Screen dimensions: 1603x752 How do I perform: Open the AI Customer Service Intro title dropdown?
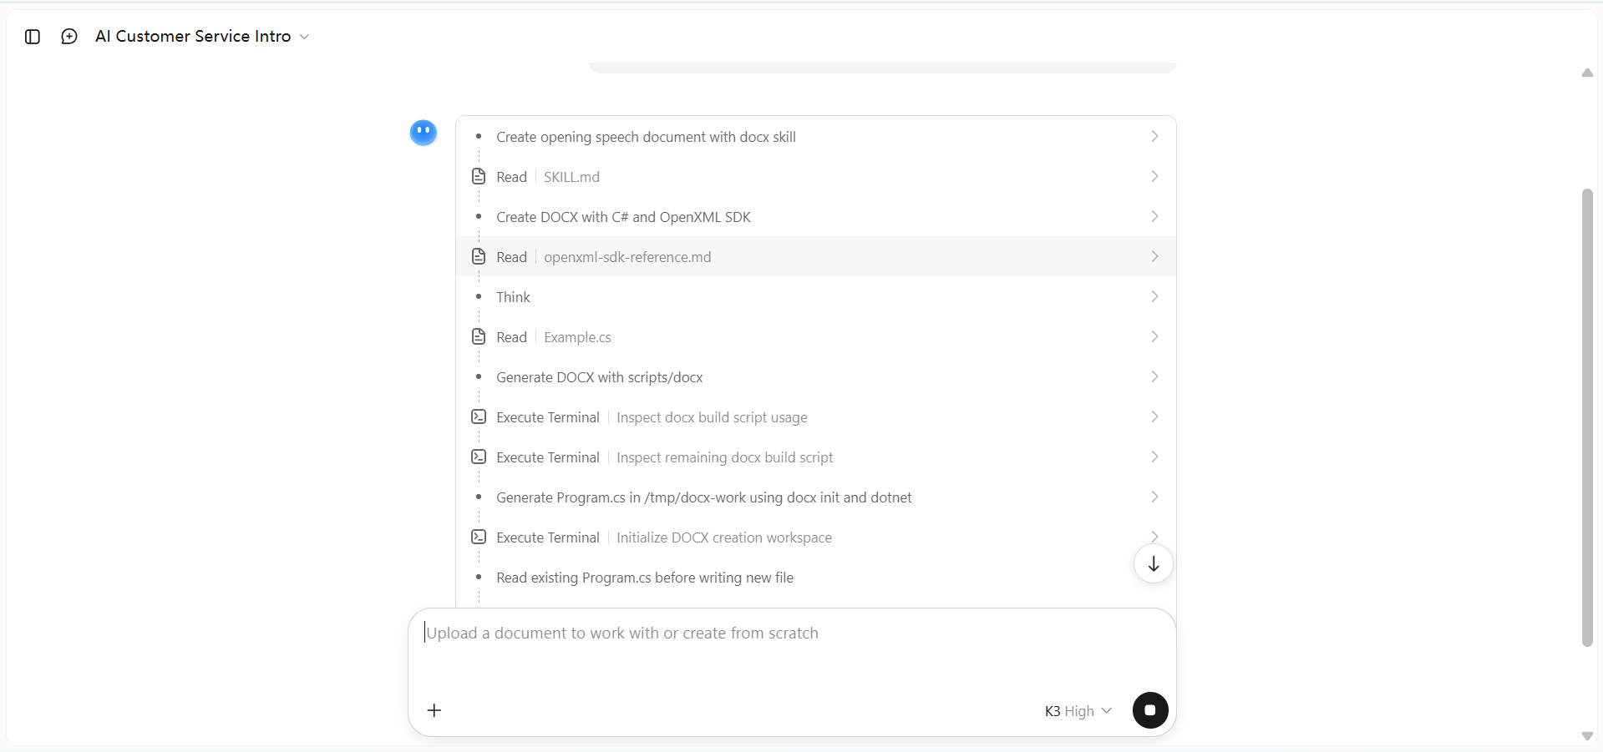tap(202, 37)
